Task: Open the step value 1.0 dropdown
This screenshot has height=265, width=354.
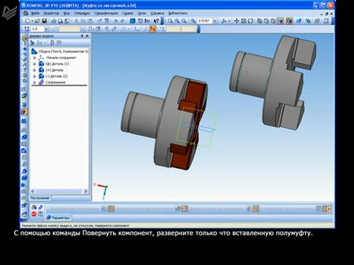Action: 46,29
